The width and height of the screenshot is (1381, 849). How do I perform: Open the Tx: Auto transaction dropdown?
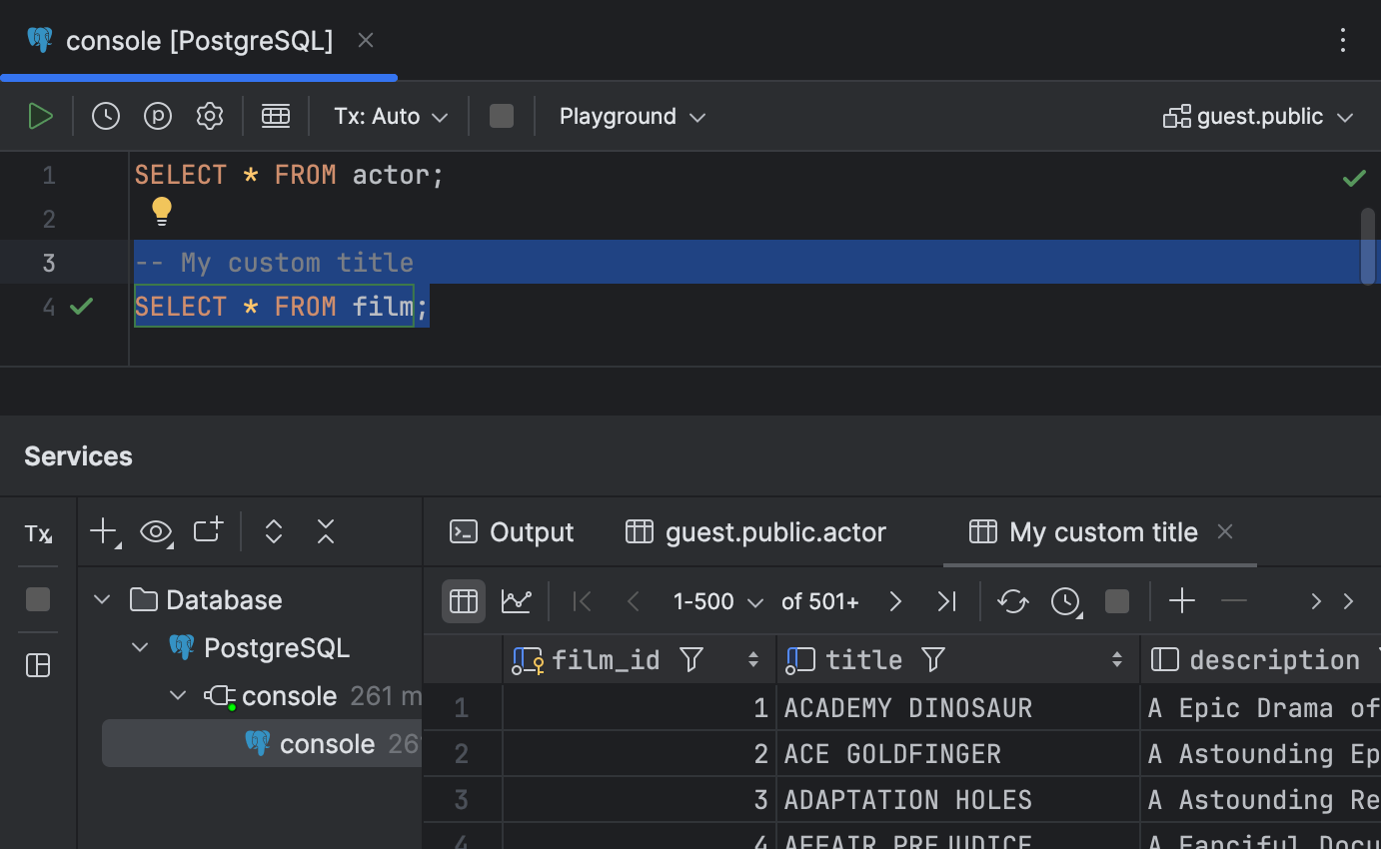click(x=390, y=116)
